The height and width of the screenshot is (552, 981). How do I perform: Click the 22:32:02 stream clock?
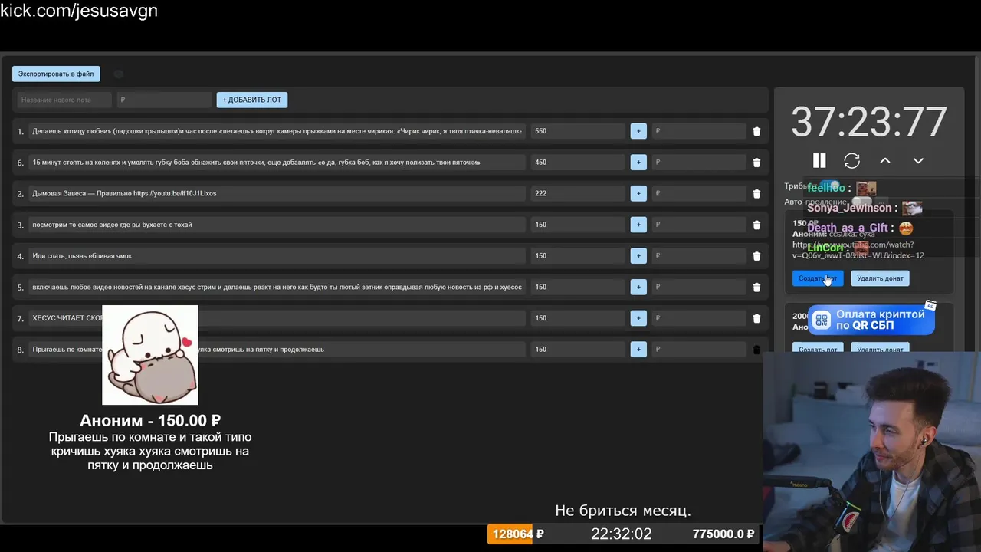click(x=621, y=534)
